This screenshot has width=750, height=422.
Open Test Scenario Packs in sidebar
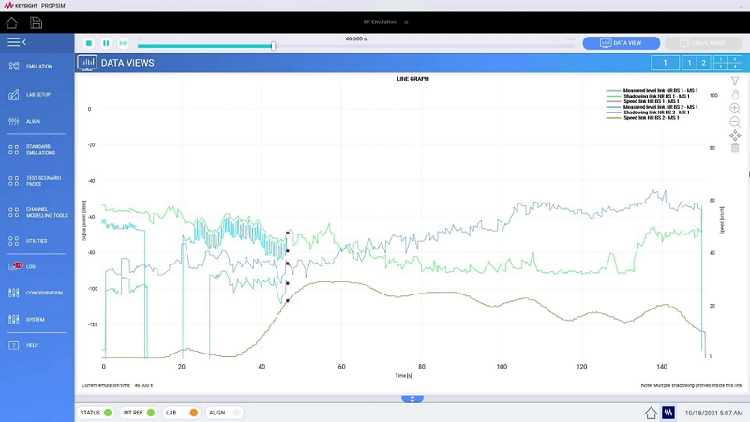[37, 181]
